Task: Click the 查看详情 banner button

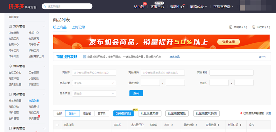Action: [x=228, y=42]
